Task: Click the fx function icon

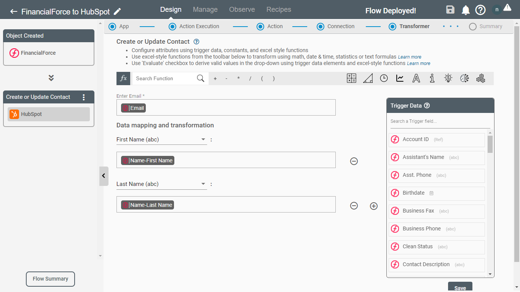Action: click(123, 78)
